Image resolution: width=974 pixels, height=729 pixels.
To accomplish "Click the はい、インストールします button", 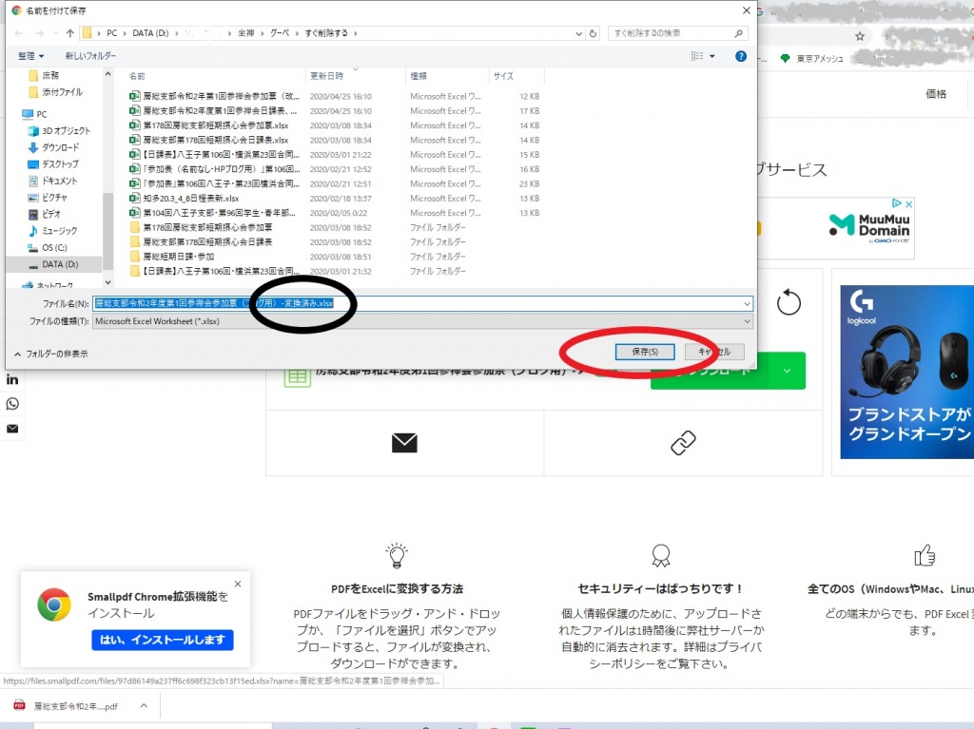I will click(162, 641).
